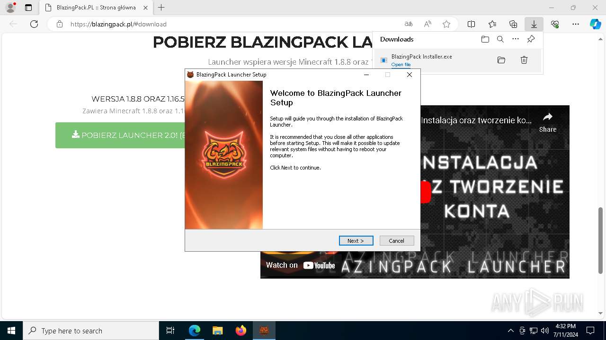Close the BlazingPack Launcher Setup window
Image resolution: width=606 pixels, height=340 pixels.
point(410,75)
